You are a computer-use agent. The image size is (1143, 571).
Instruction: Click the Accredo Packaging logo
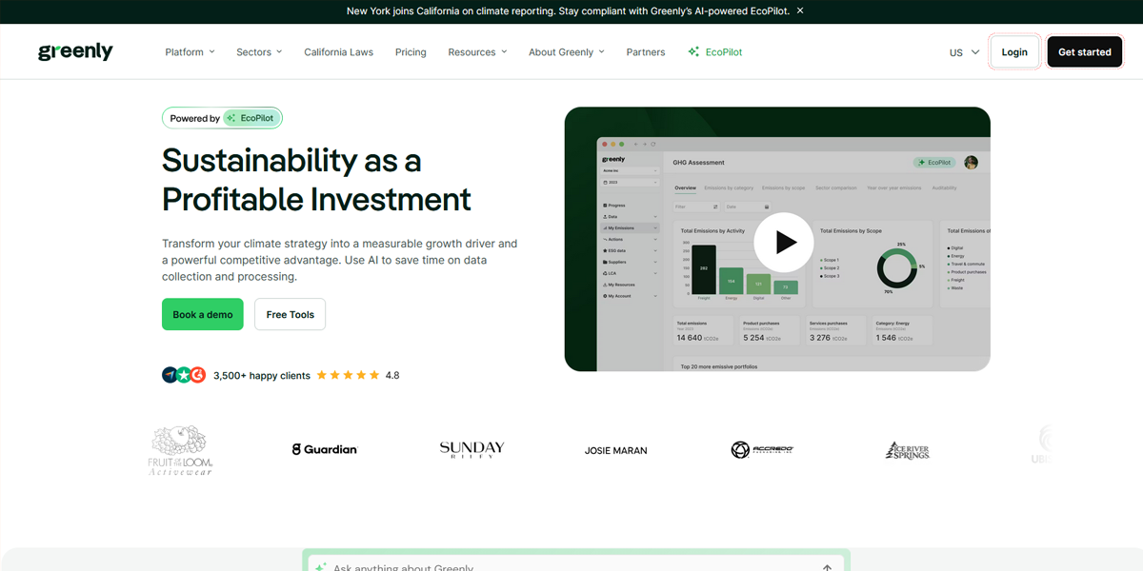tap(762, 449)
